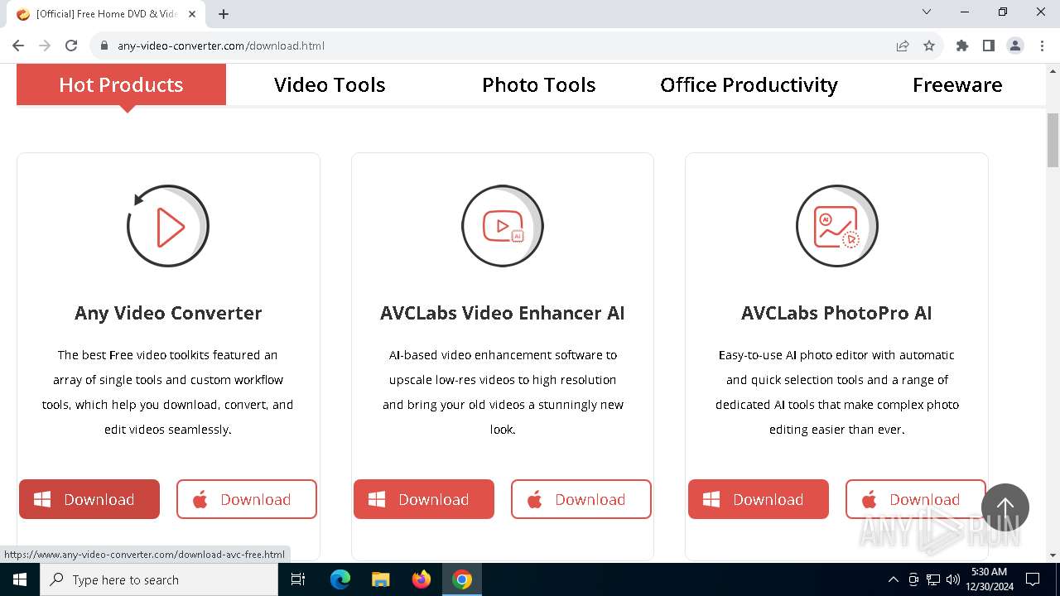Toggle the Chrome side panel
1060x596 pixels.
pos(989,46)
